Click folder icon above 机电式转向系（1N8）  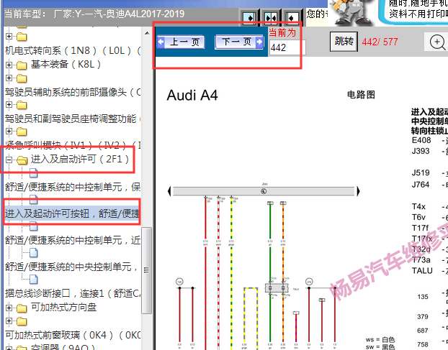pyautogui.click(x=22, y=37)
